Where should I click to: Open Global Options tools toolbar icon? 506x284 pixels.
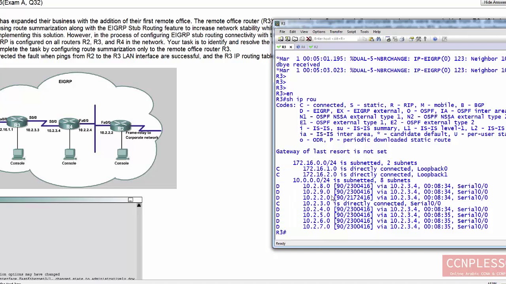coord(418,39)
